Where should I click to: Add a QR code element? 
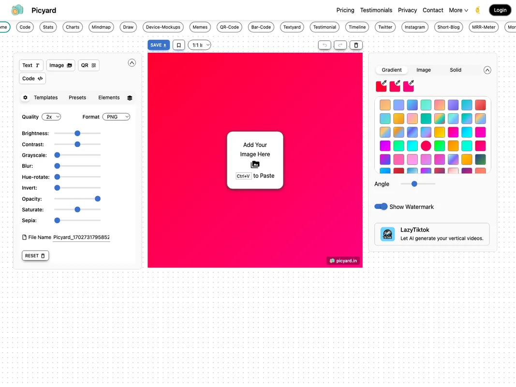[88, 65]
